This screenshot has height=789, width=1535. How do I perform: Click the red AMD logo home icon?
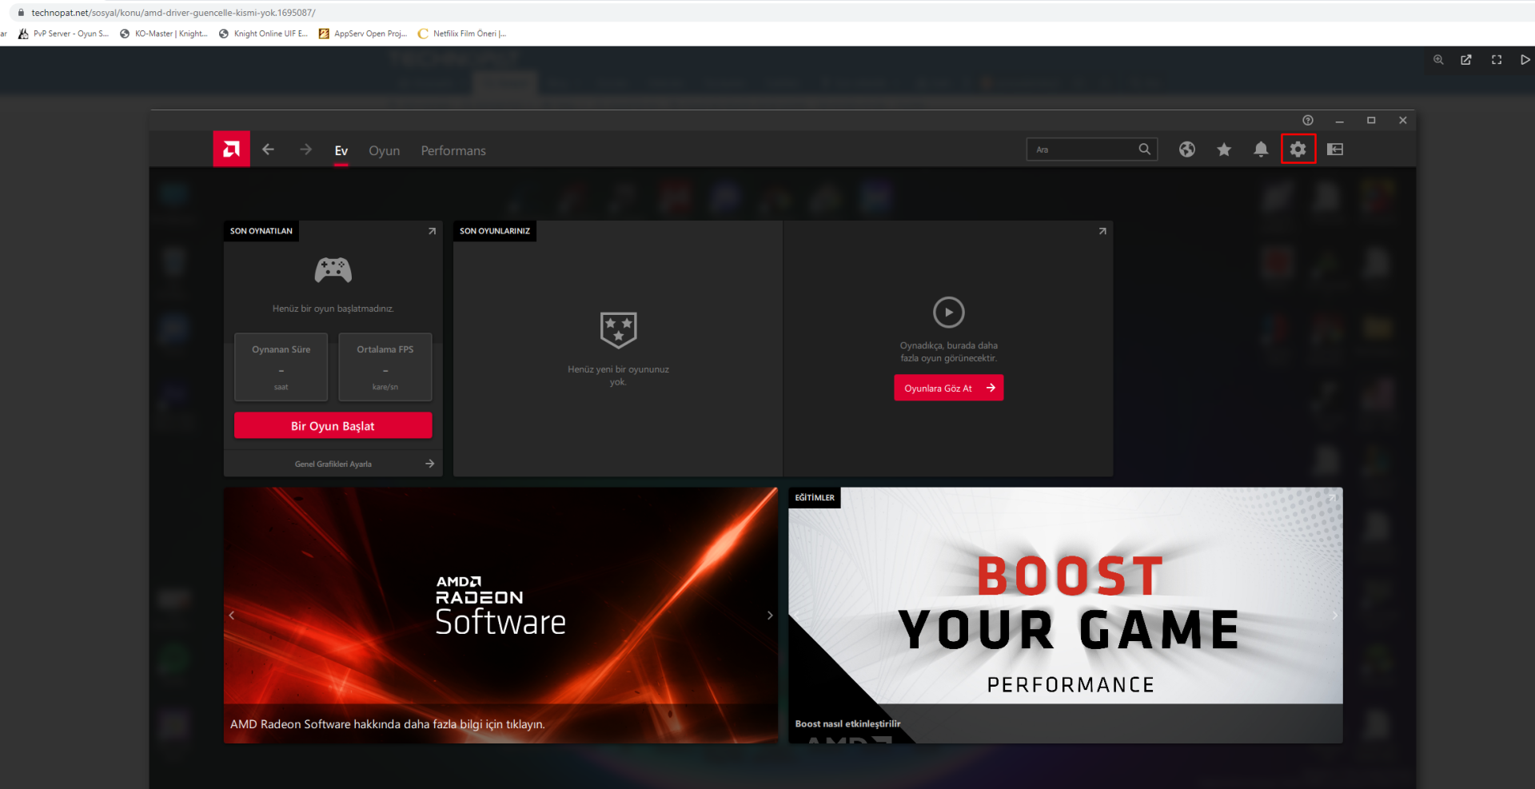click(x=231, y=149)
